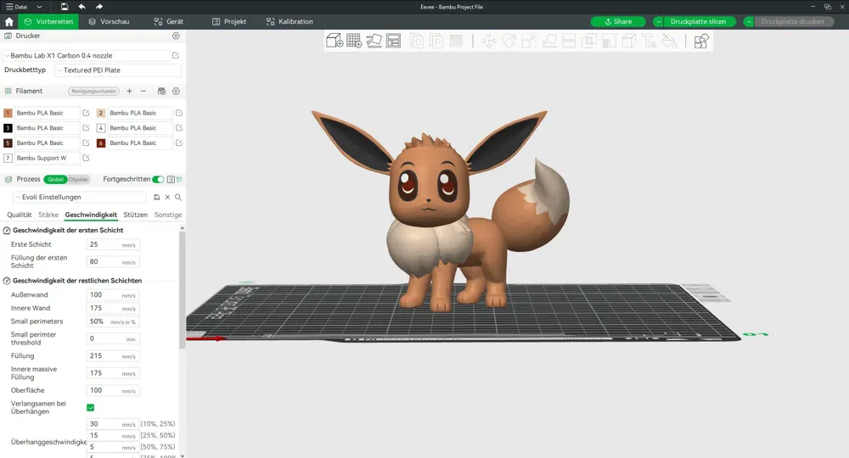Click the X icon next to Evoli Einstellungen
Viewport: 849px width, 458px height.
pos(167,198)
